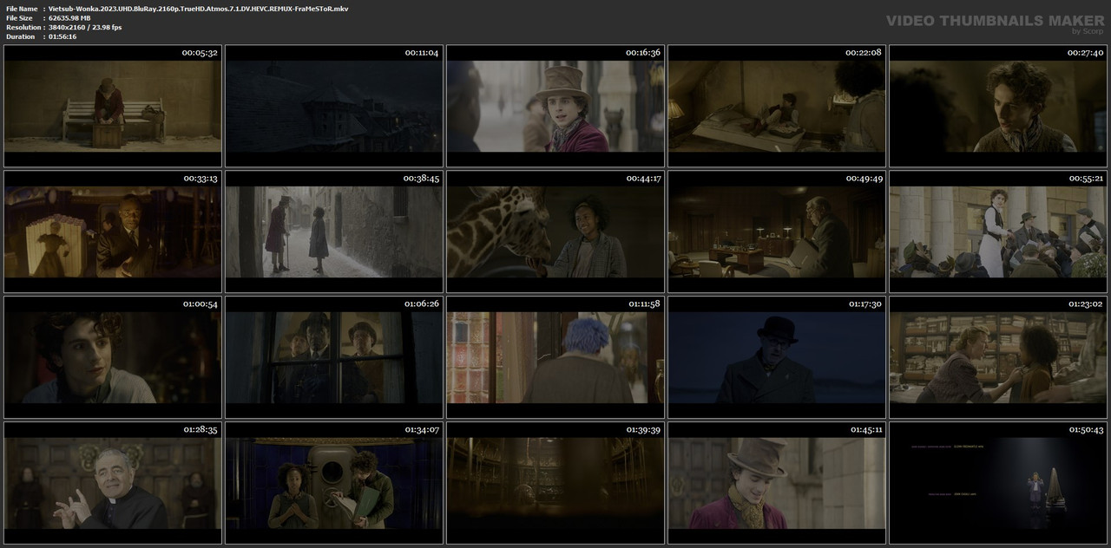The height and width of the screenshot is (548, 1111).
Task: Open the snowy alley frame 00:38:45
Action: pos(334,232)
